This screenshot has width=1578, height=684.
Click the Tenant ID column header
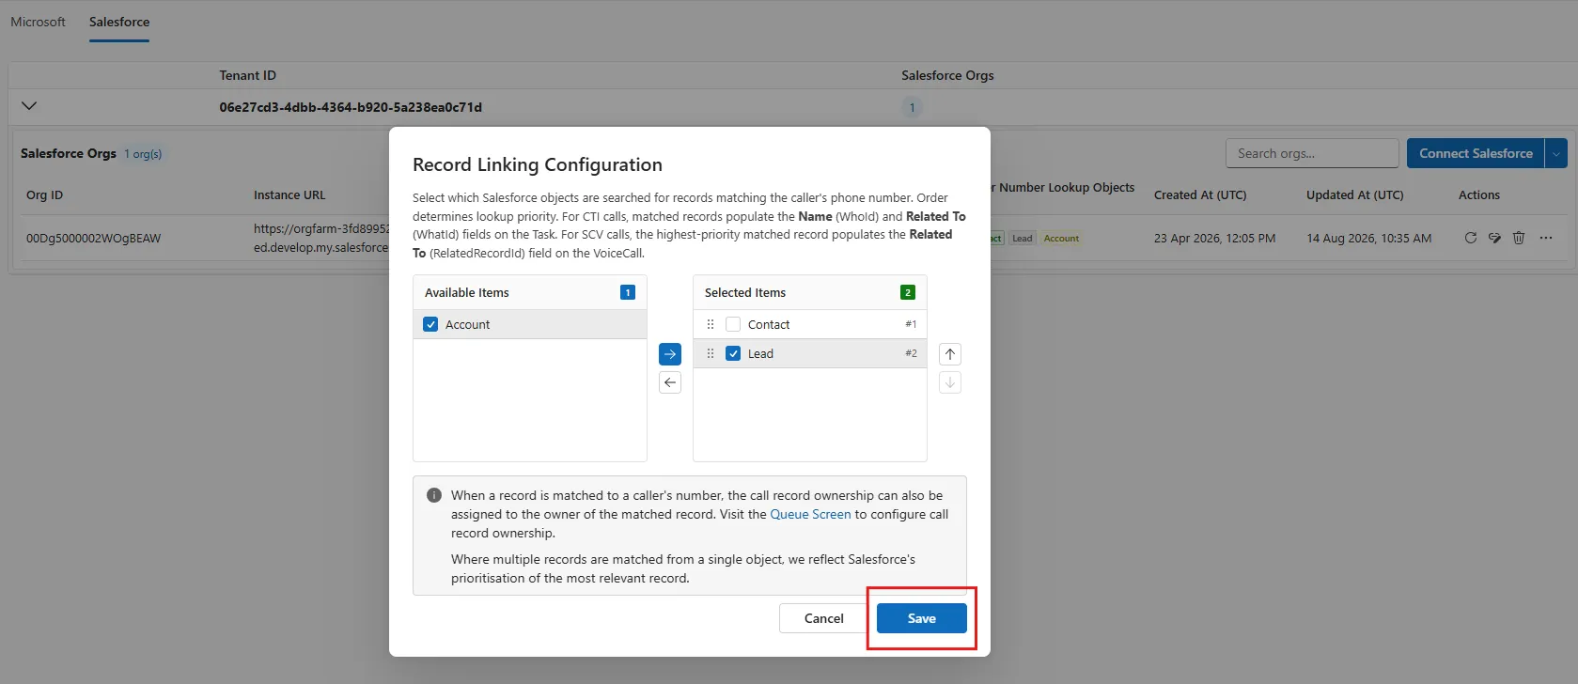[x=247, y=75]
